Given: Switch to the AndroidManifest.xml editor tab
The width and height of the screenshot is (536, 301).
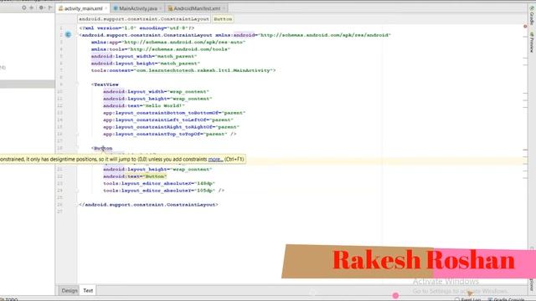Looking at the screenshot, I should (x=197, y=8).
